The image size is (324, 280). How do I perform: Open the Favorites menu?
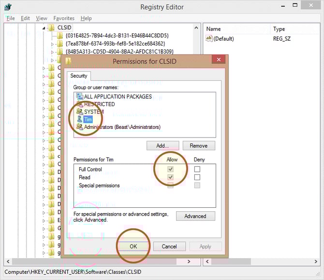(x=64, y=18)
